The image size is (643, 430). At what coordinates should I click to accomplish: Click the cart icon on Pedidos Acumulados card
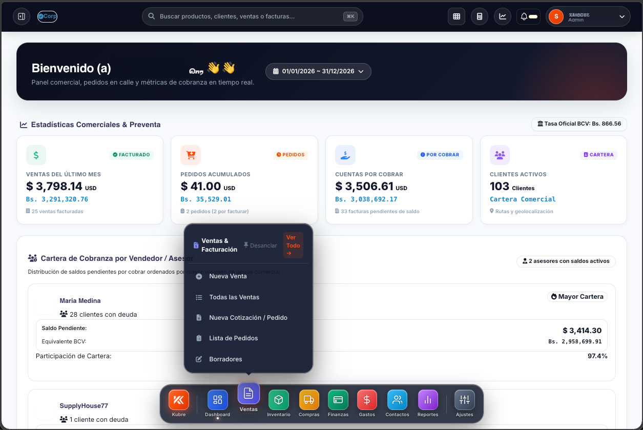(x=191, y=155)
